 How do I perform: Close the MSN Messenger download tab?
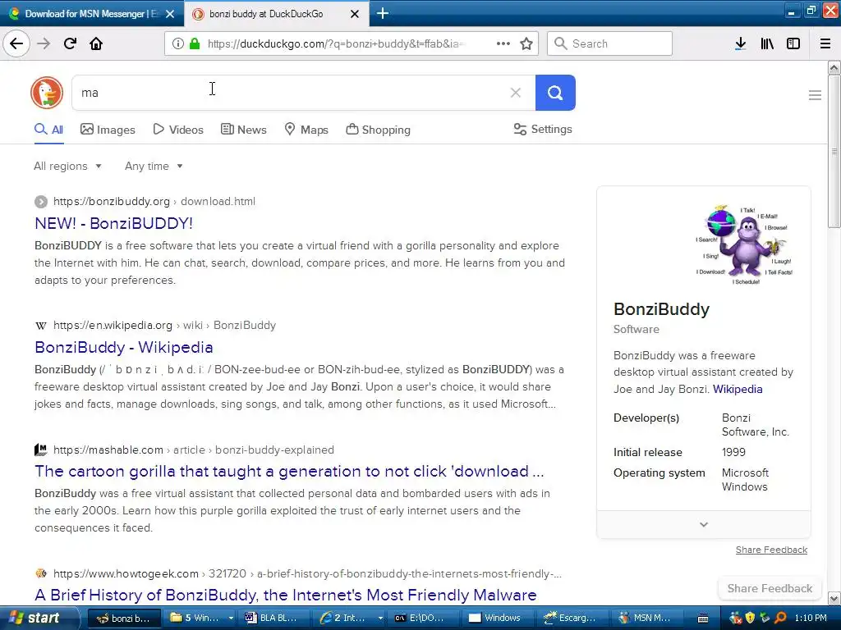pyautogui.click(x=170, y=14)
